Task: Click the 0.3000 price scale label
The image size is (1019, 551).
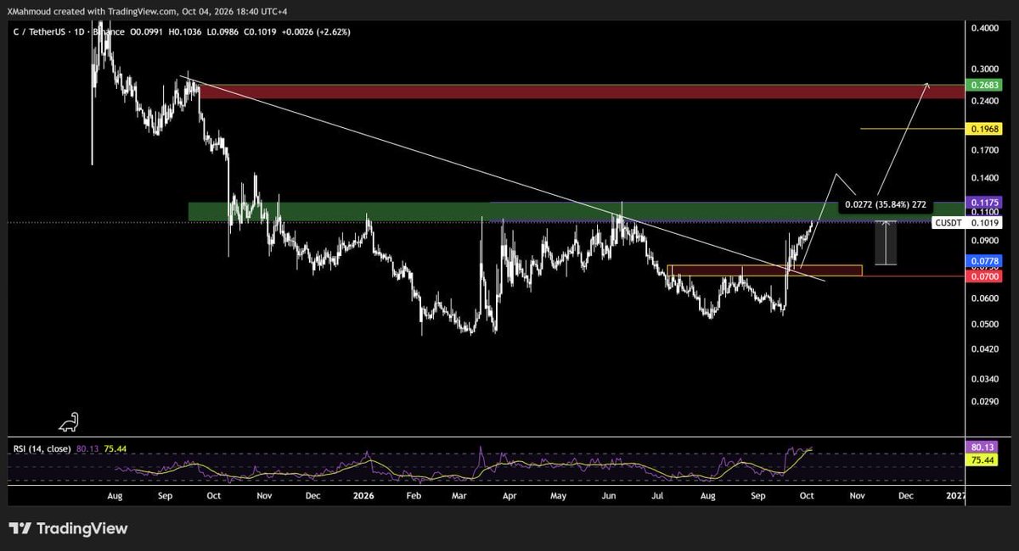Action: coord(984,69)
